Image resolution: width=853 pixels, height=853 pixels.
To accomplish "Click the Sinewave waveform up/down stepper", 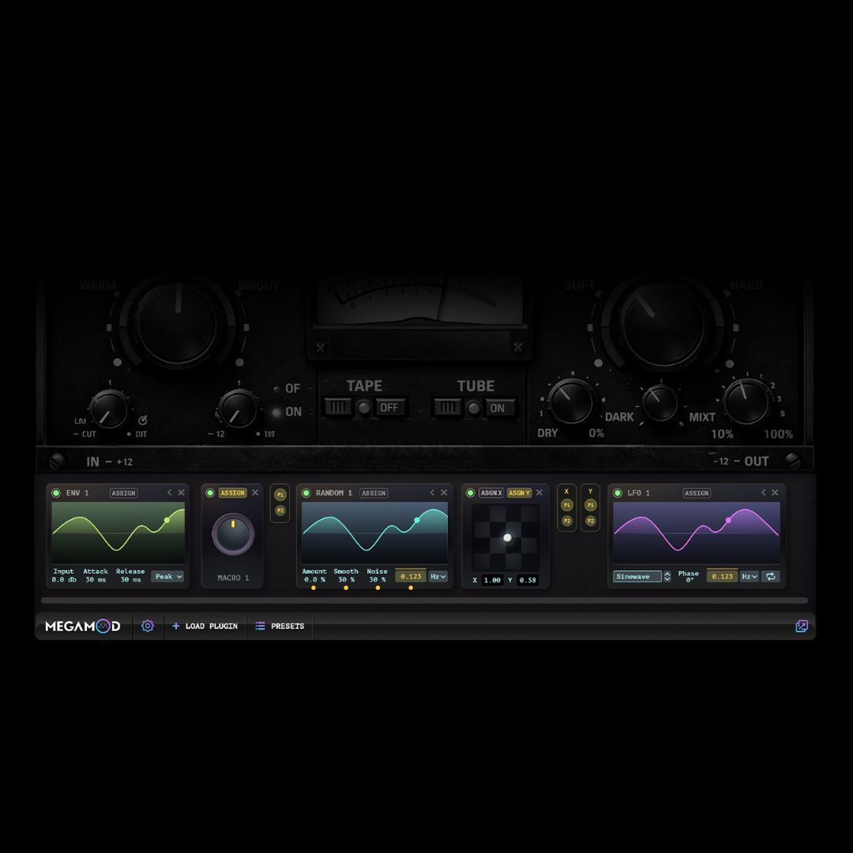I will [x=667, y=577].
